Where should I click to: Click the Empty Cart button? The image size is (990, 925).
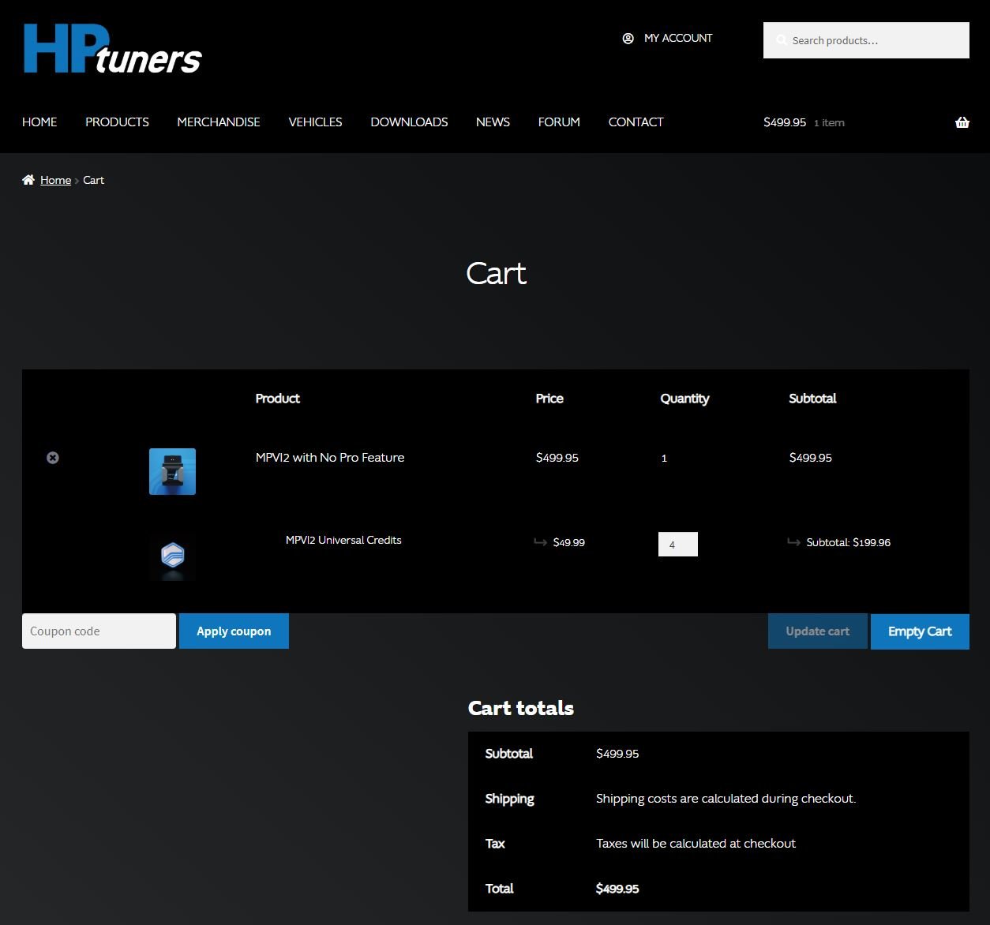tap(920, 631)
